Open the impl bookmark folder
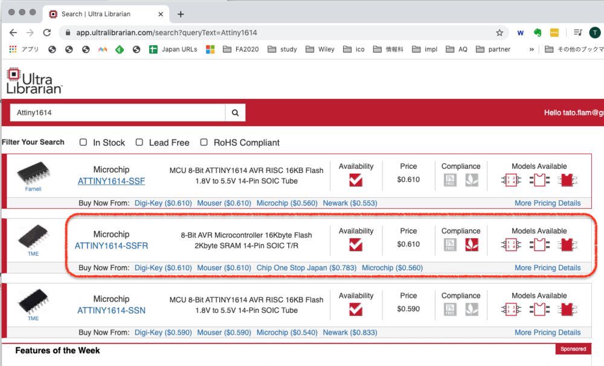 pos(425,49)
